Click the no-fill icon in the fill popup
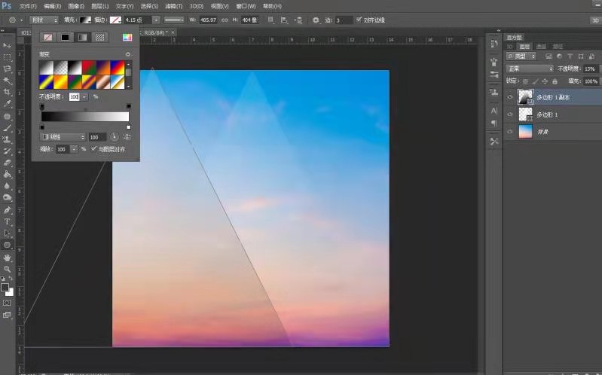 pos(48,37)
